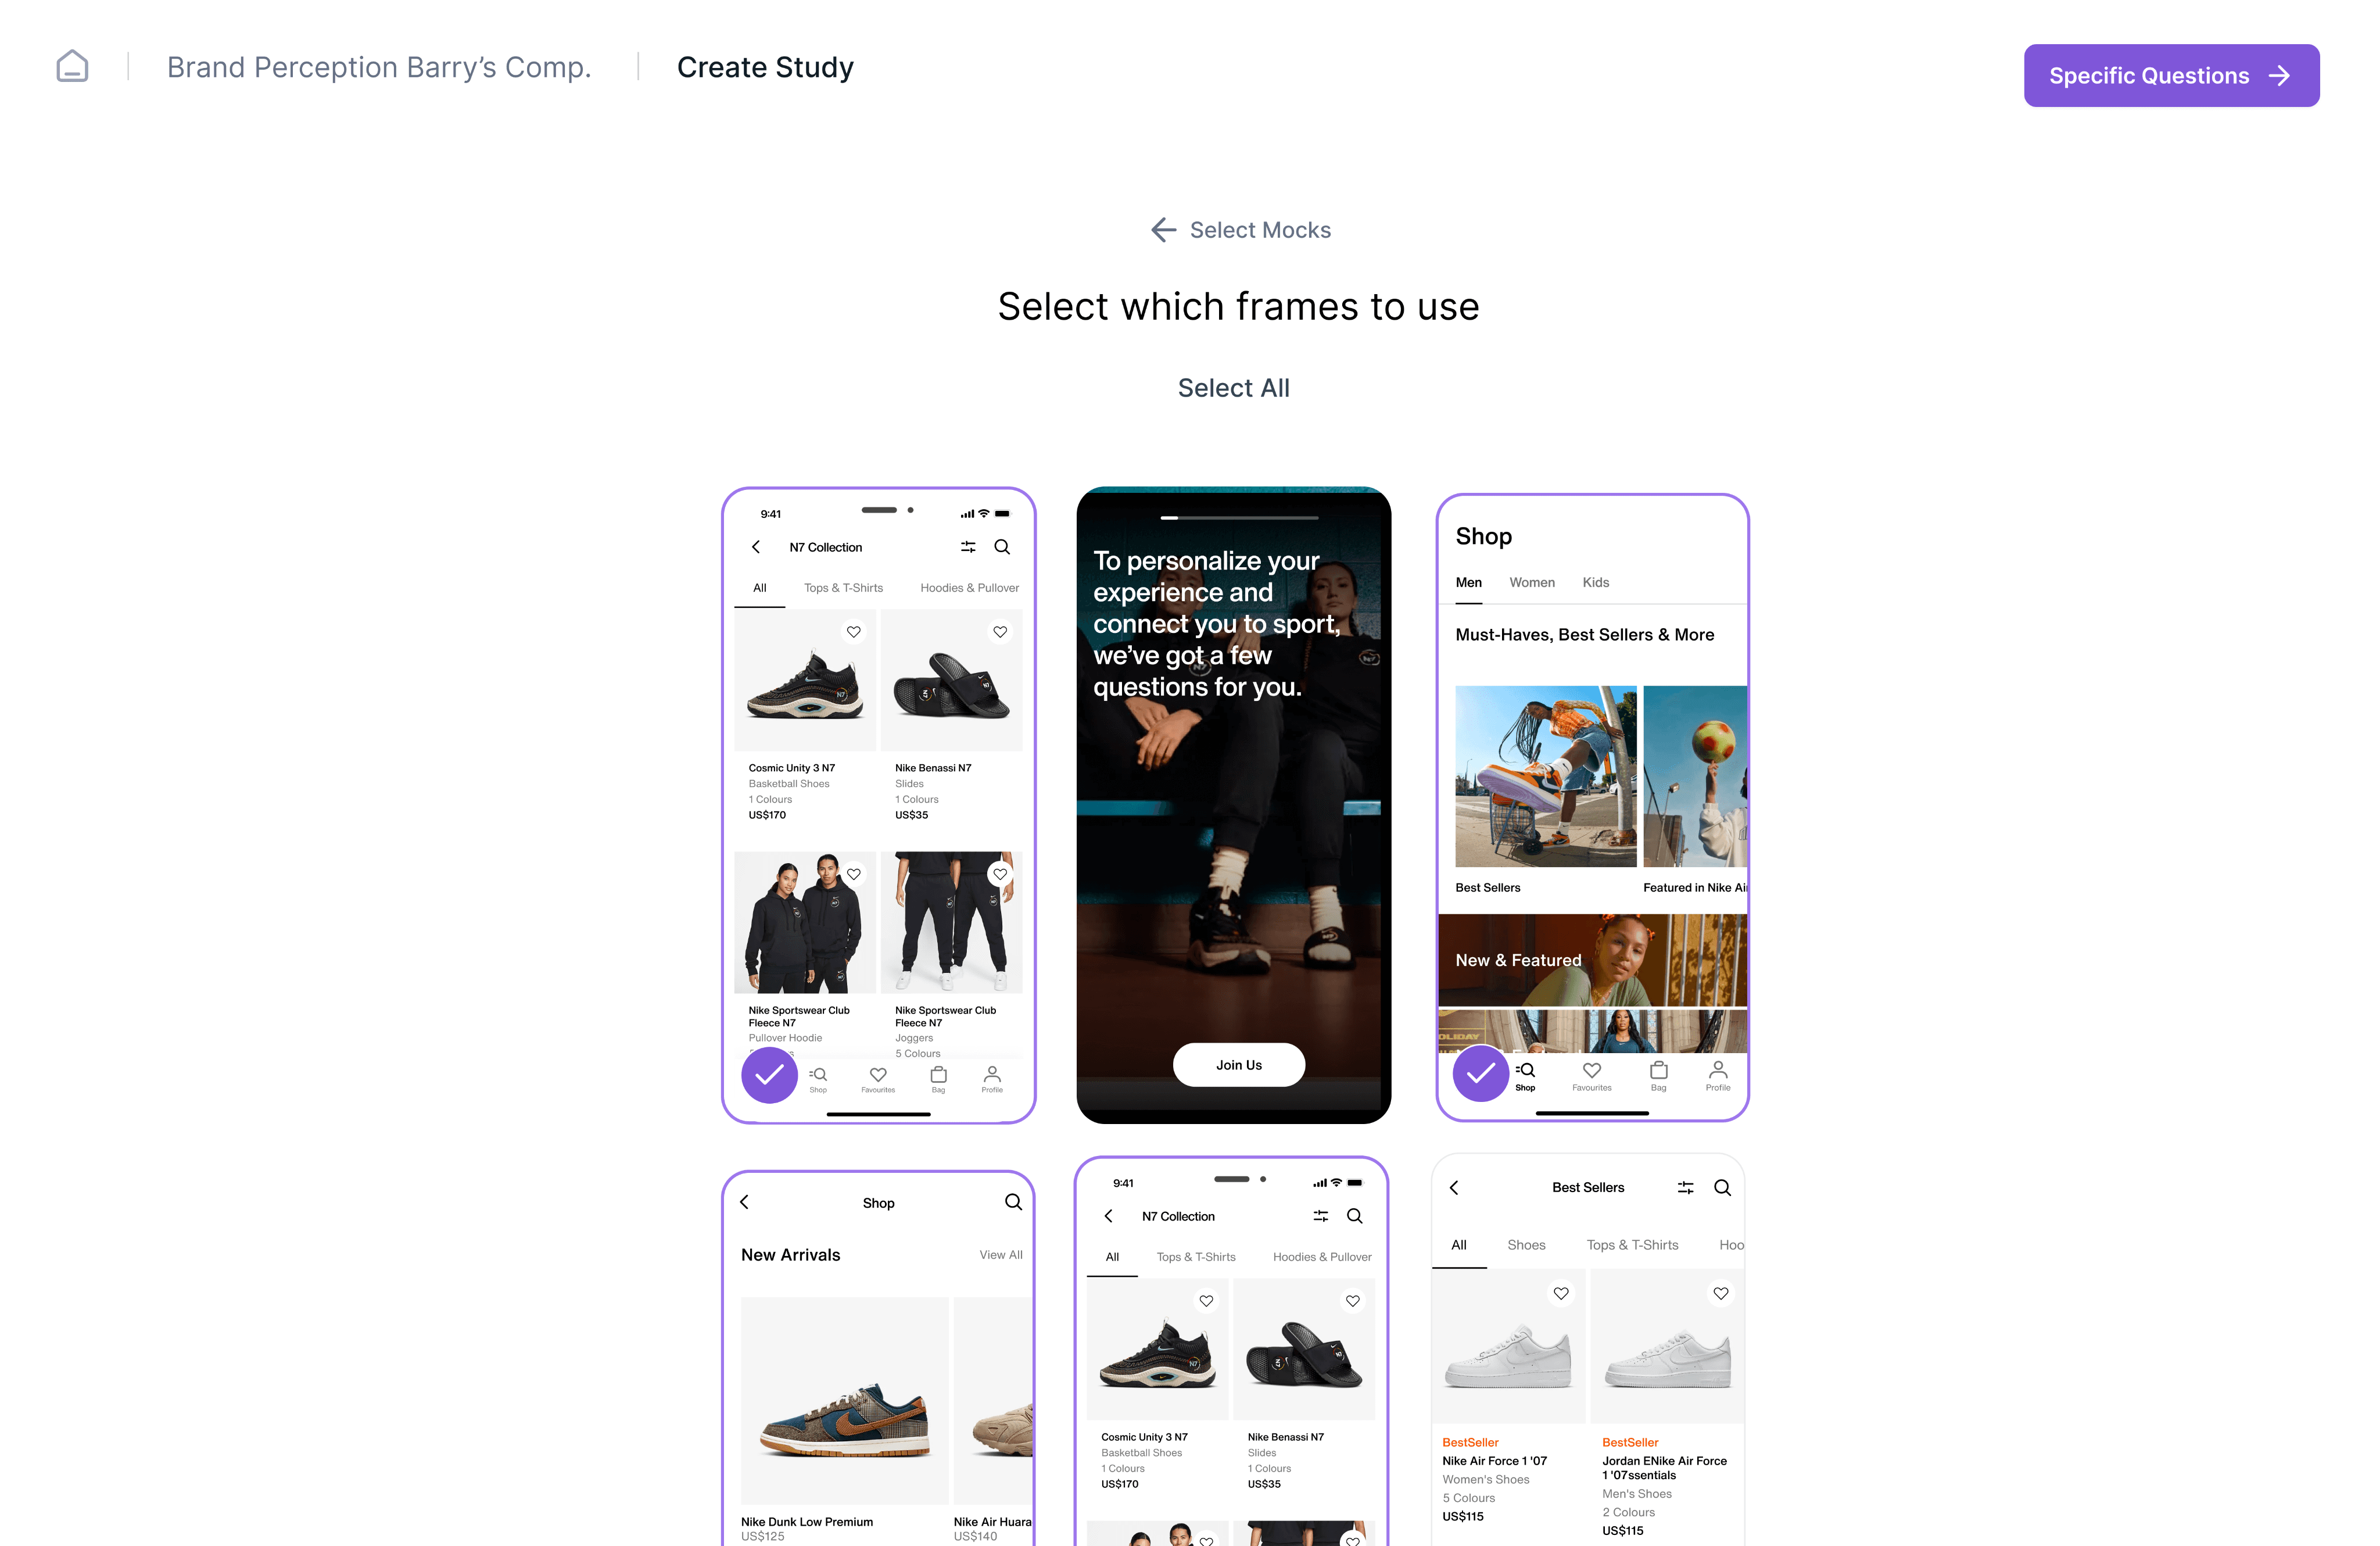Click back chevron in Best Sellers frame
This screenshot has width=2380, height=1546.
point(1454,1187)
